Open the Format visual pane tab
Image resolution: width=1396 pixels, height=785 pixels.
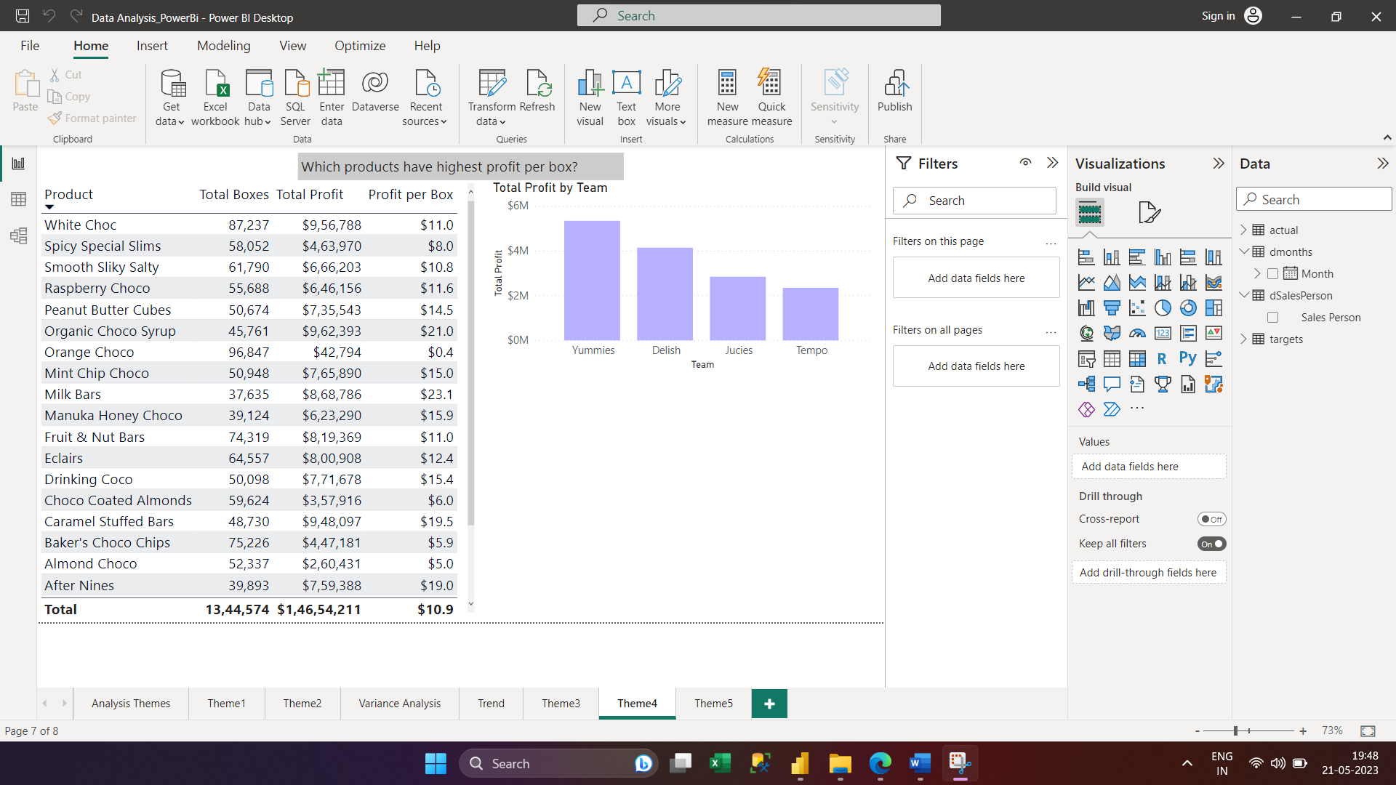tap(1149, 212)
